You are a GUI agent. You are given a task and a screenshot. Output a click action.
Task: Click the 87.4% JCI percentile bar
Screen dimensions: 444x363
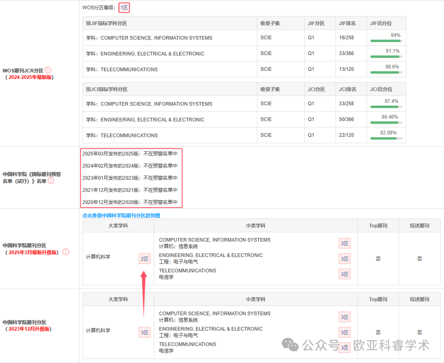(386, 107)
